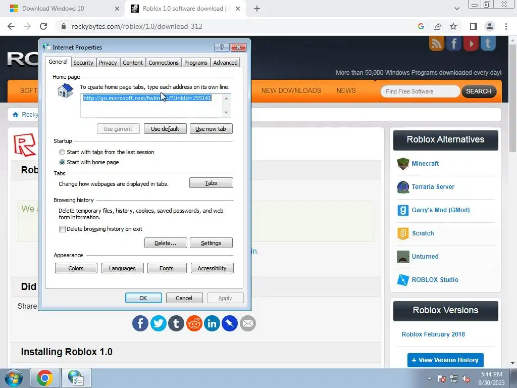
Task: Click the SEARCH button on RockyBytes
Action: coord(479,91)
